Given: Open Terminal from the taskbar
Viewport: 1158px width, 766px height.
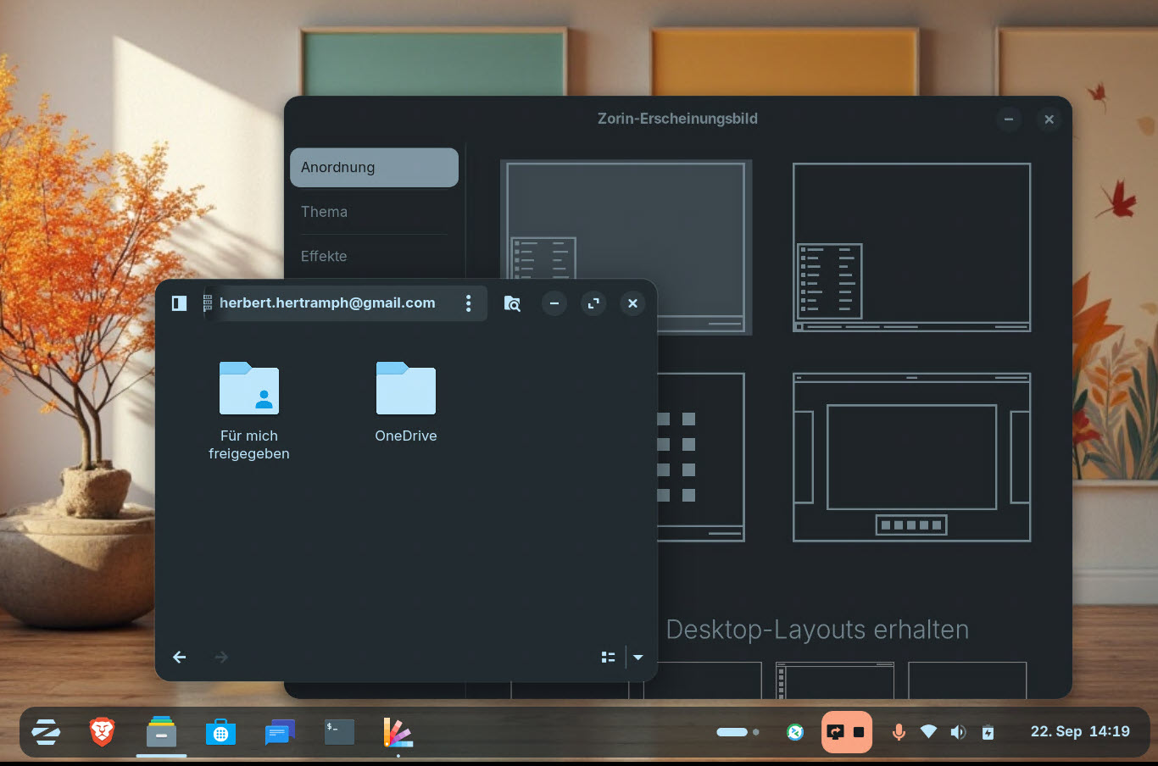Looking at the screenshot, I should tap(339, 731).
